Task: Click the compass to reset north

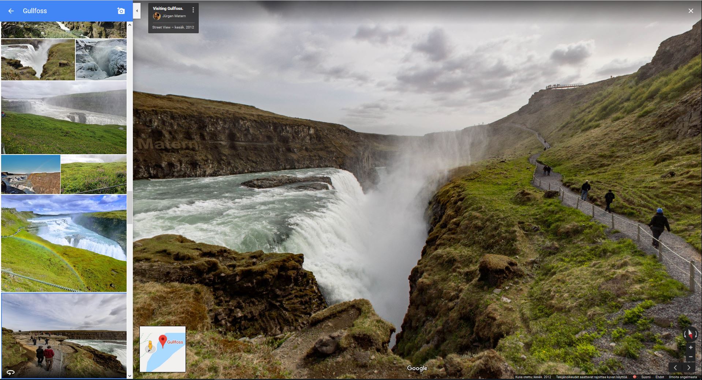Action: (690, 334)
